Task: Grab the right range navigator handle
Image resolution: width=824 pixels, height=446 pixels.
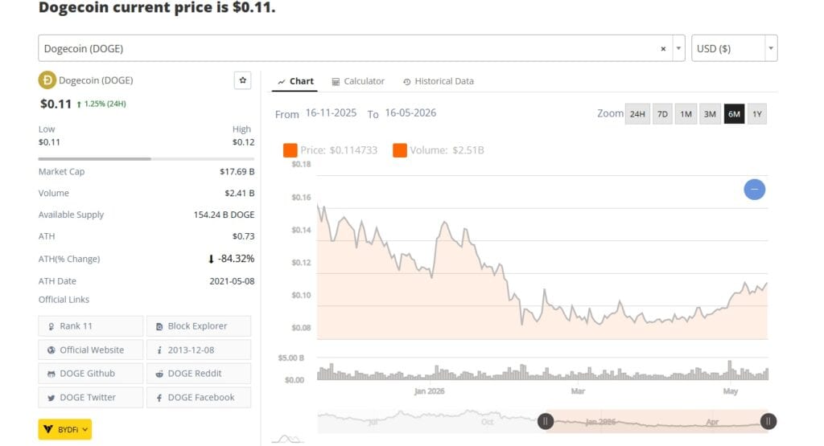Action: click(x=768, y=421)
